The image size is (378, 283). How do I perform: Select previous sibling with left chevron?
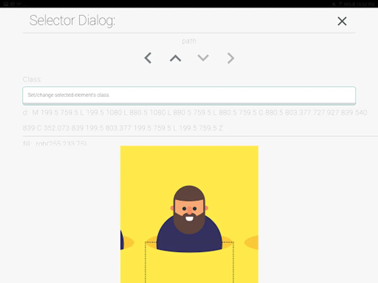(x=148, y=58)
